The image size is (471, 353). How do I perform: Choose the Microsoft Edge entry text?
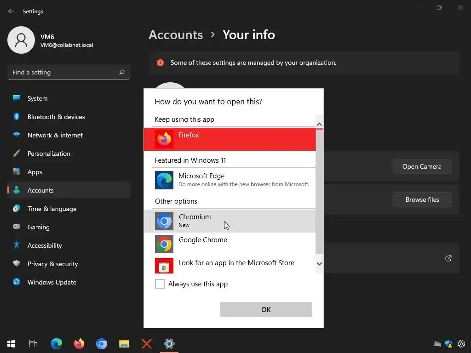point(201,176)
